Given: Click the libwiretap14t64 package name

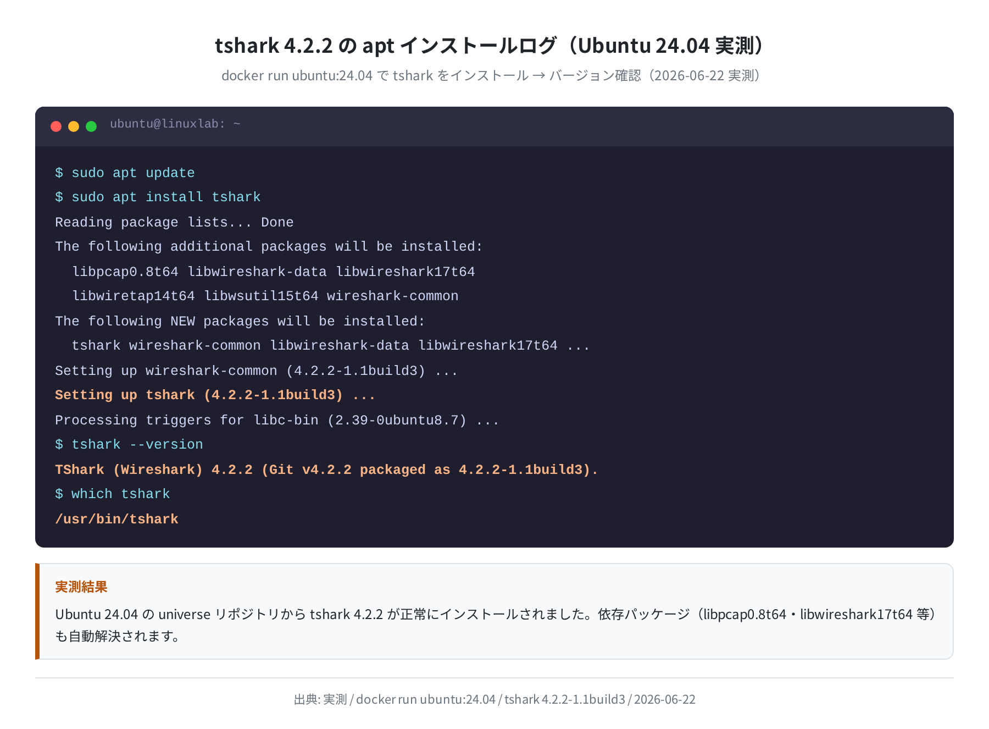Looking at the screenshot, I should click(134, 296).
